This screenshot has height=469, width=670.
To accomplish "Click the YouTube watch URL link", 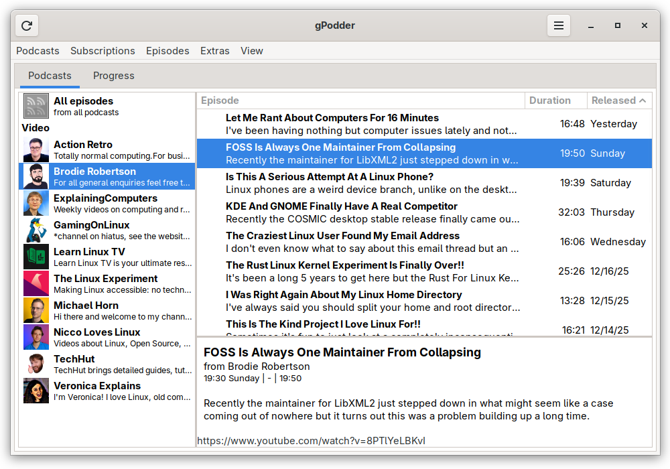I will click(x=311, y=441).
